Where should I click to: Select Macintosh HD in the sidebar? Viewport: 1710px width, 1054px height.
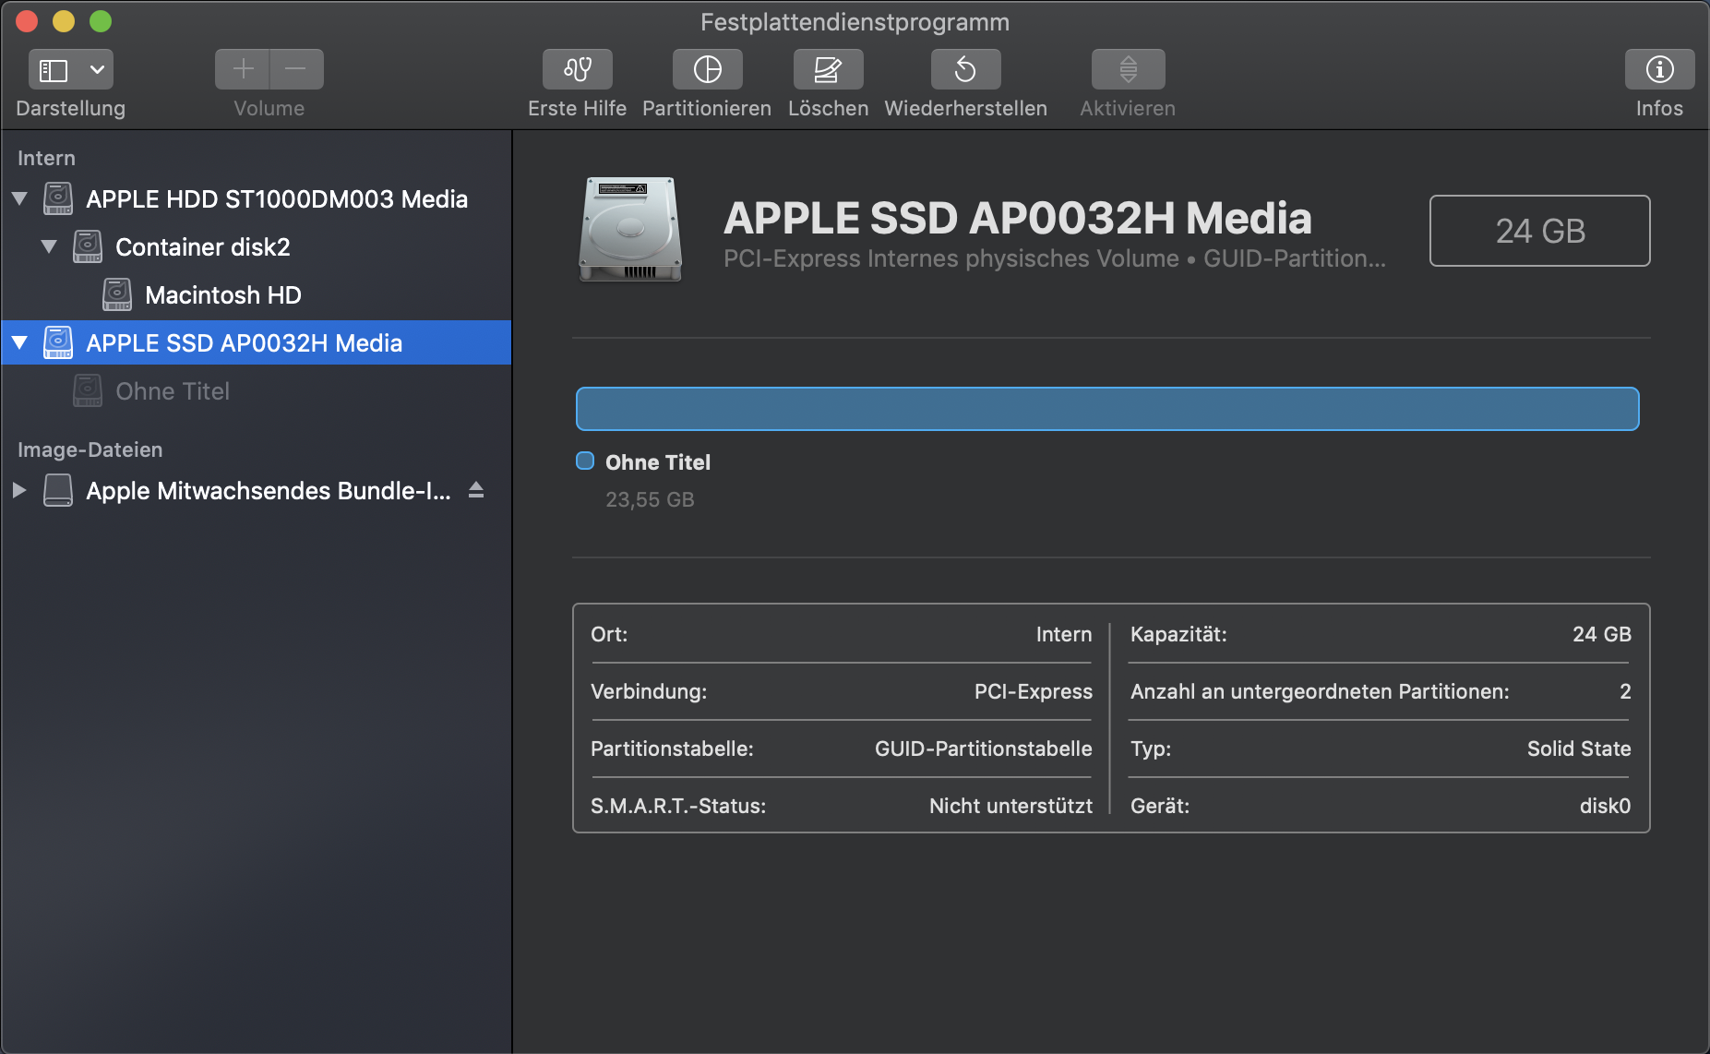click(222, 295)
